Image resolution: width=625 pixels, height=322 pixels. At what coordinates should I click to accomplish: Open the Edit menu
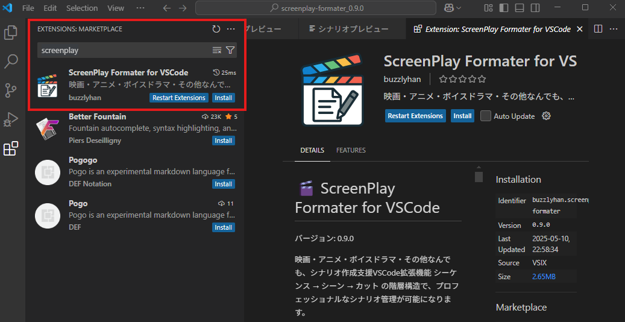pyautogui.click(x=51, y=8)
